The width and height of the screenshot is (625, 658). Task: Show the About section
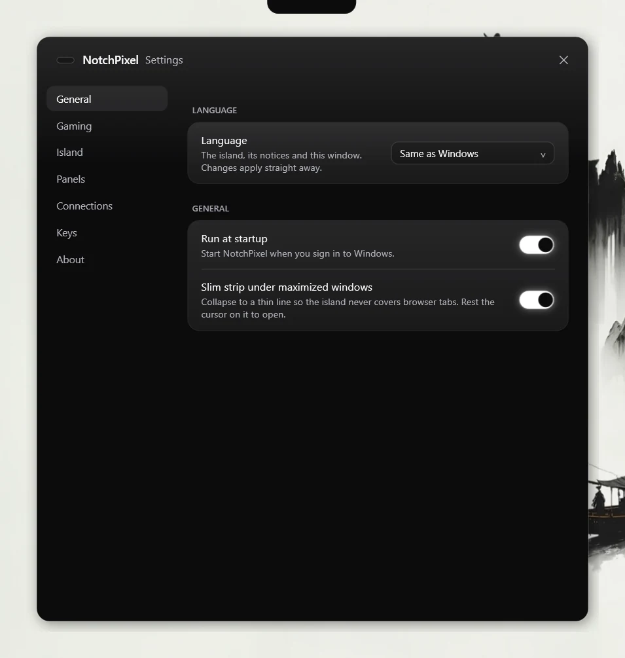coord(107,260)
